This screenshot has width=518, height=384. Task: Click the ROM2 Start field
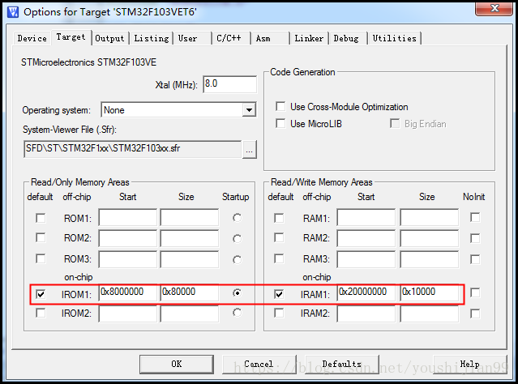128,238
